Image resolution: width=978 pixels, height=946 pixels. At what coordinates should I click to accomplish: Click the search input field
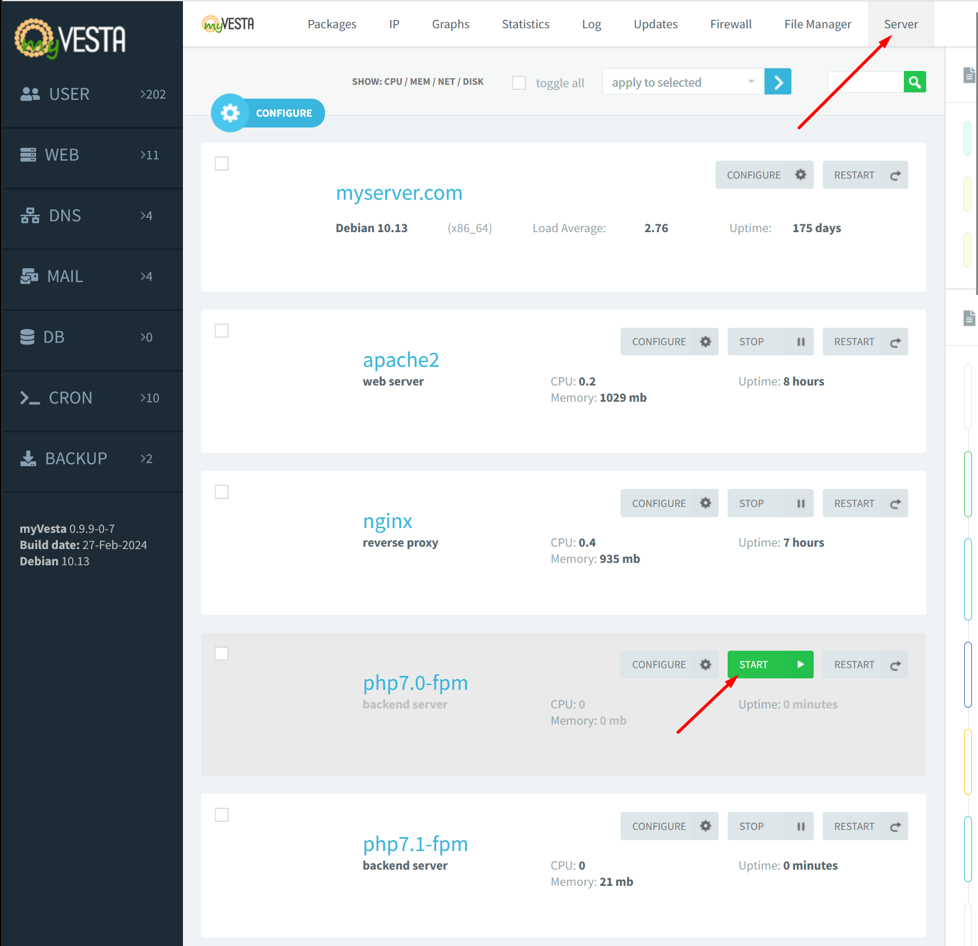coord(865,82)
